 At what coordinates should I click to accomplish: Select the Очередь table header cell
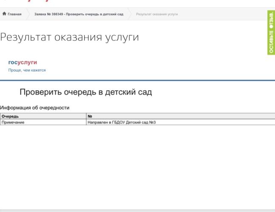tap(43, 116)
